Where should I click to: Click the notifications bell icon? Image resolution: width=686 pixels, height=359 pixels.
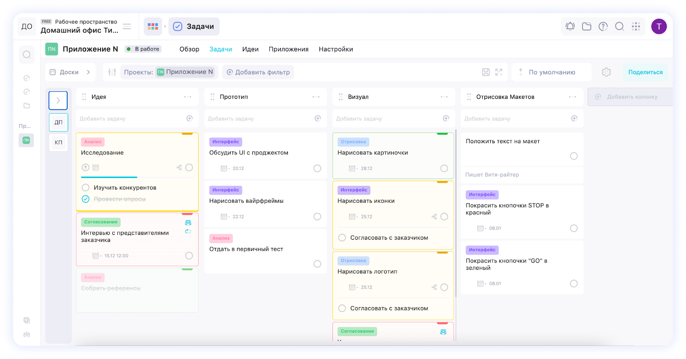click(x=570, y=27)
